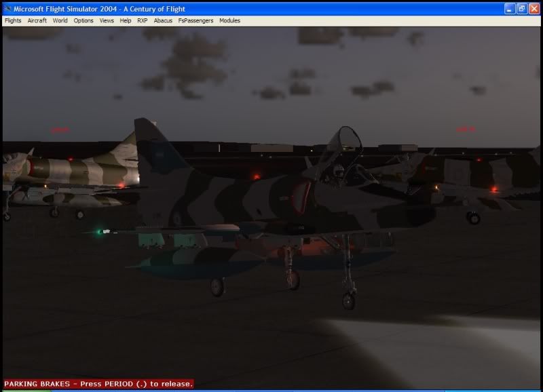Click the red PARKING BRAKES message
Screen dimensions: 543x392
(98, 384)
